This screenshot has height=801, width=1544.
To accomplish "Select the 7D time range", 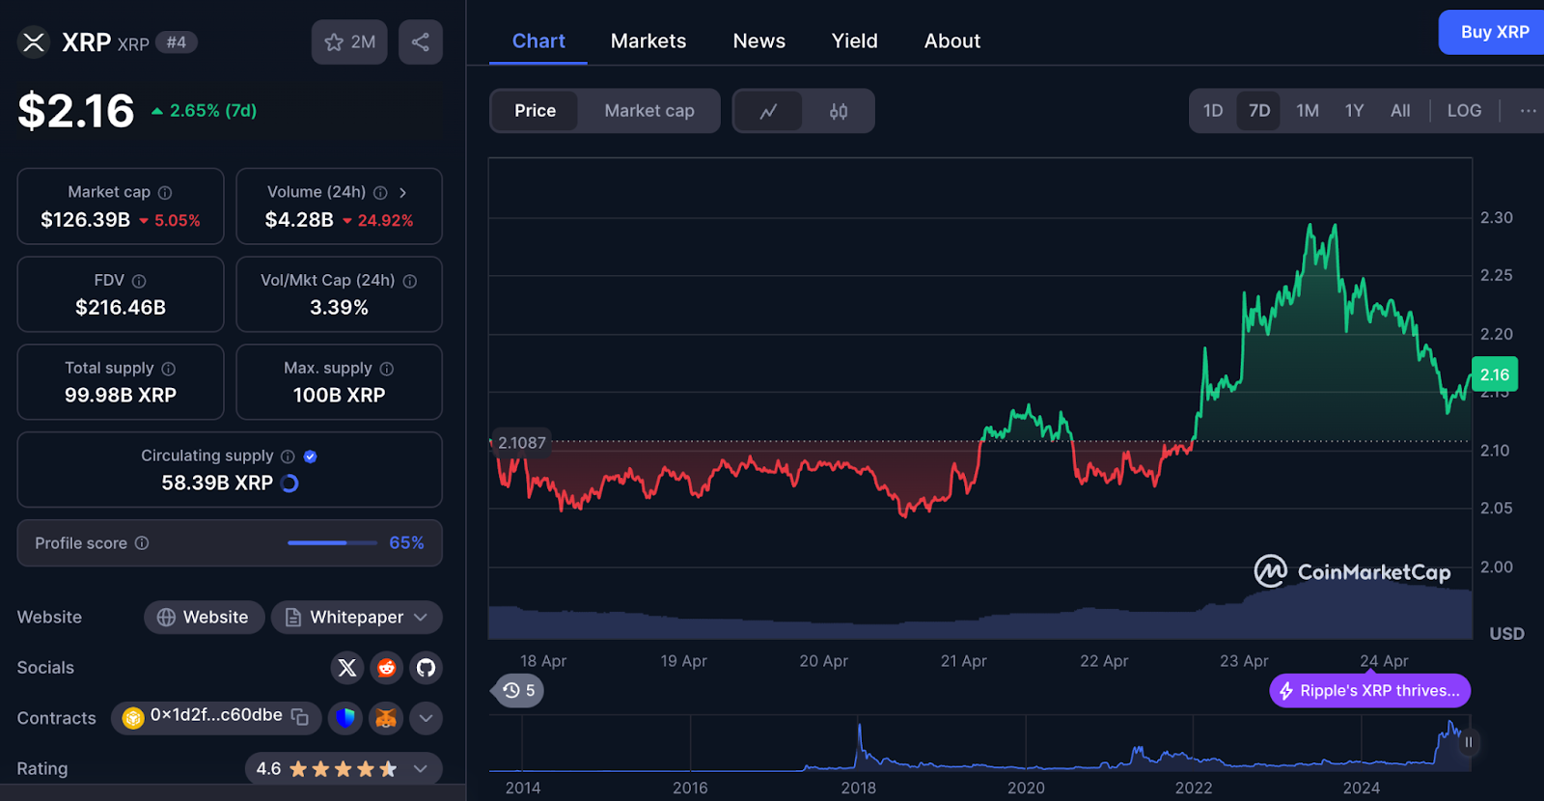I will (x=1259, y=111).
